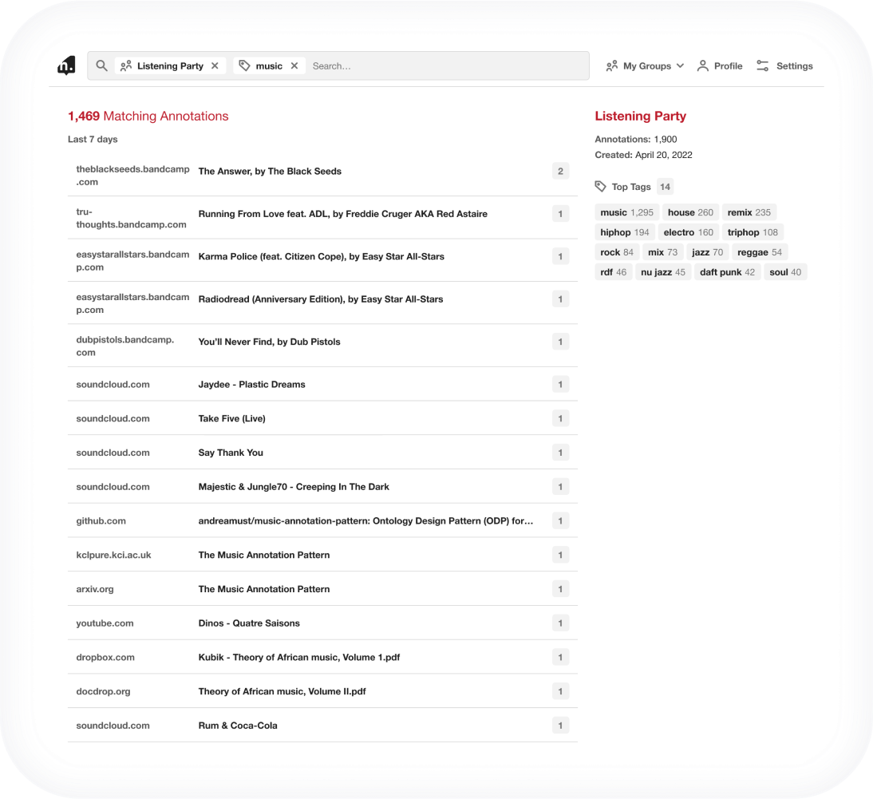This screenshot has width=873, height=799.
Task: Click youtube.com domain text
Action: [105, 623]
